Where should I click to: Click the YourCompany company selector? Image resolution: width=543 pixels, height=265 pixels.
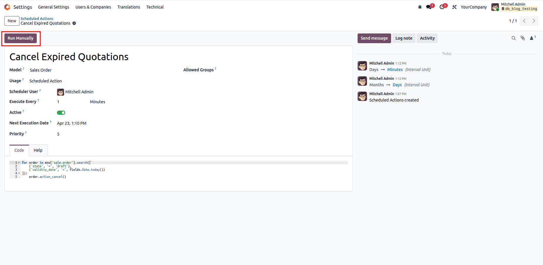tap(473, 7)
